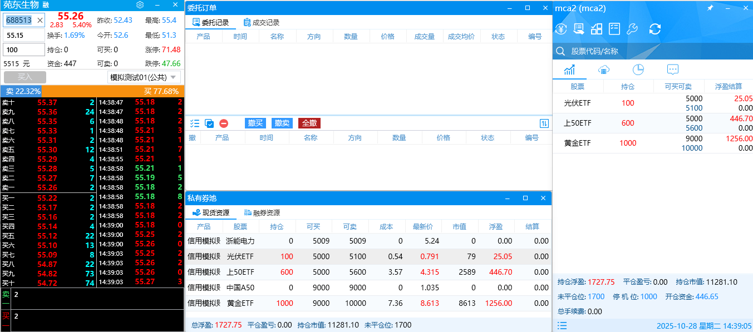Image resolution: width=753 pixels, height=332 pixels.
Task: Select the trend chart positions icon
Action: 569,69
